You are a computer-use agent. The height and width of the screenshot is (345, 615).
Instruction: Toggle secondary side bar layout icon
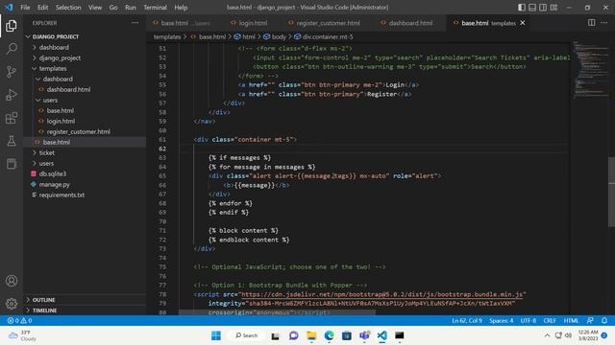pyautogui.click(x=543, y=7)
